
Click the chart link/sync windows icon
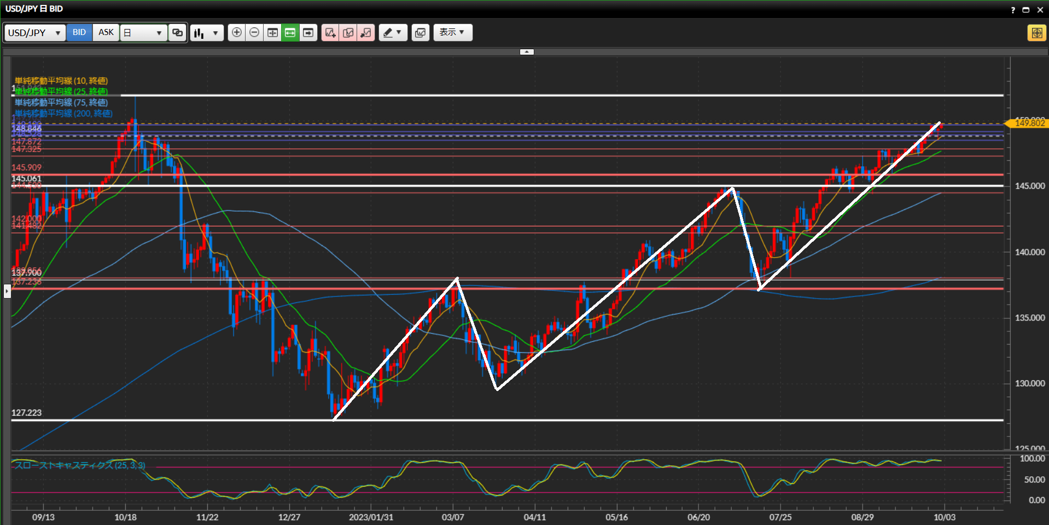click(177, 33)
